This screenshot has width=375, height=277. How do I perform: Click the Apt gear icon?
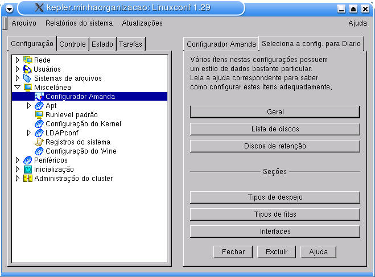[39, 105]
